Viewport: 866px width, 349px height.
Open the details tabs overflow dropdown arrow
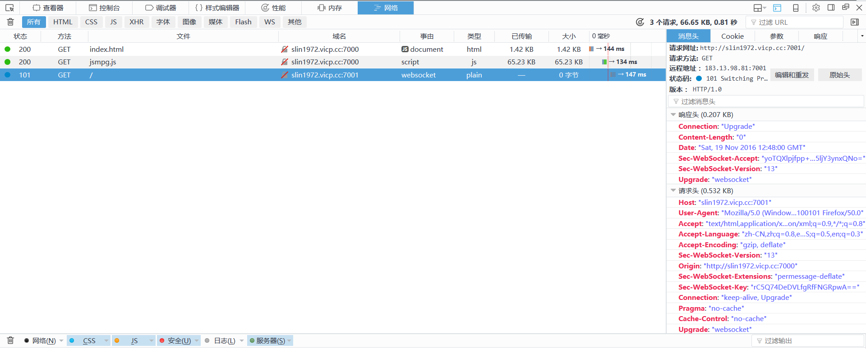pyautogui.click(x=862, y=36)
